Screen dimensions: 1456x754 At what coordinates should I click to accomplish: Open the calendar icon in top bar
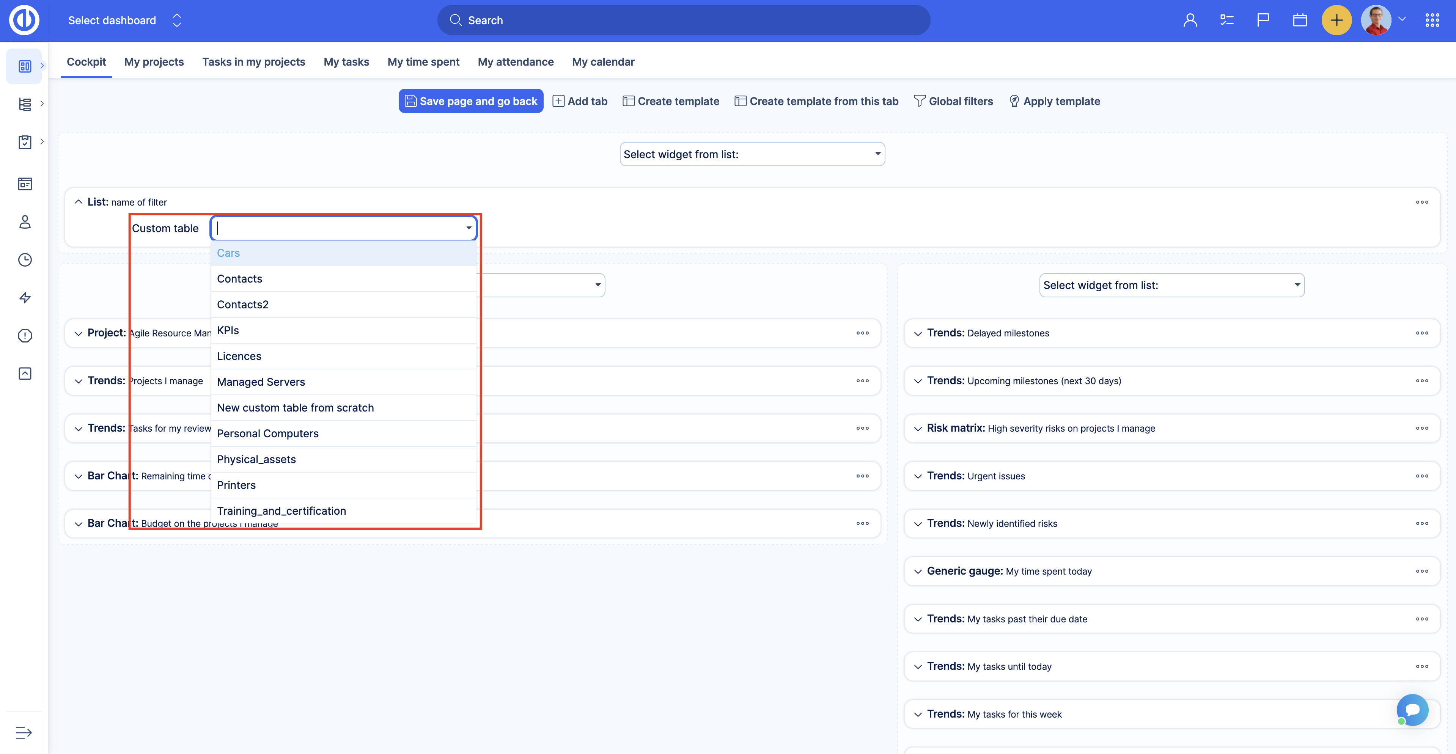(x=1299, y=20)
